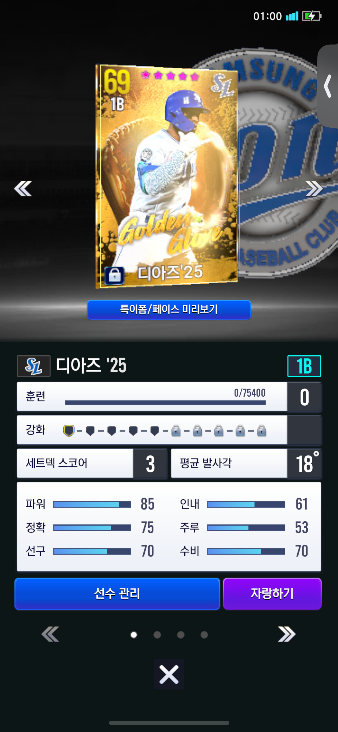Screen dimensions: 338x732
Task: Tap the previous card double-arrow beside the card
Action: (x=23, y=189)
